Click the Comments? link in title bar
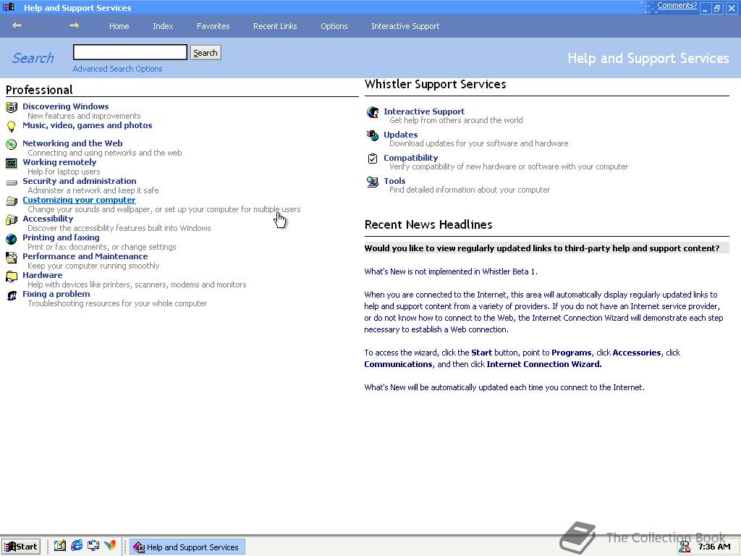This screenshot has height=556, width=741. [677, 5]
